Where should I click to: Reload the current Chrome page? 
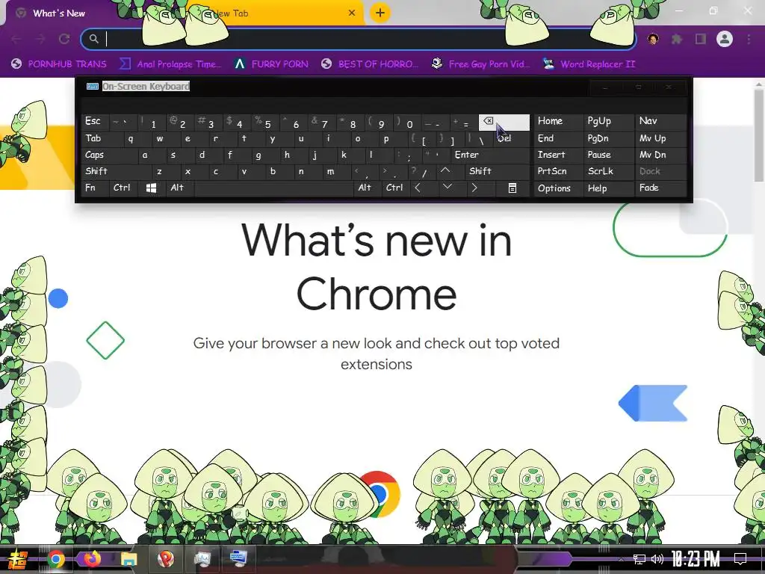[64, 39]
